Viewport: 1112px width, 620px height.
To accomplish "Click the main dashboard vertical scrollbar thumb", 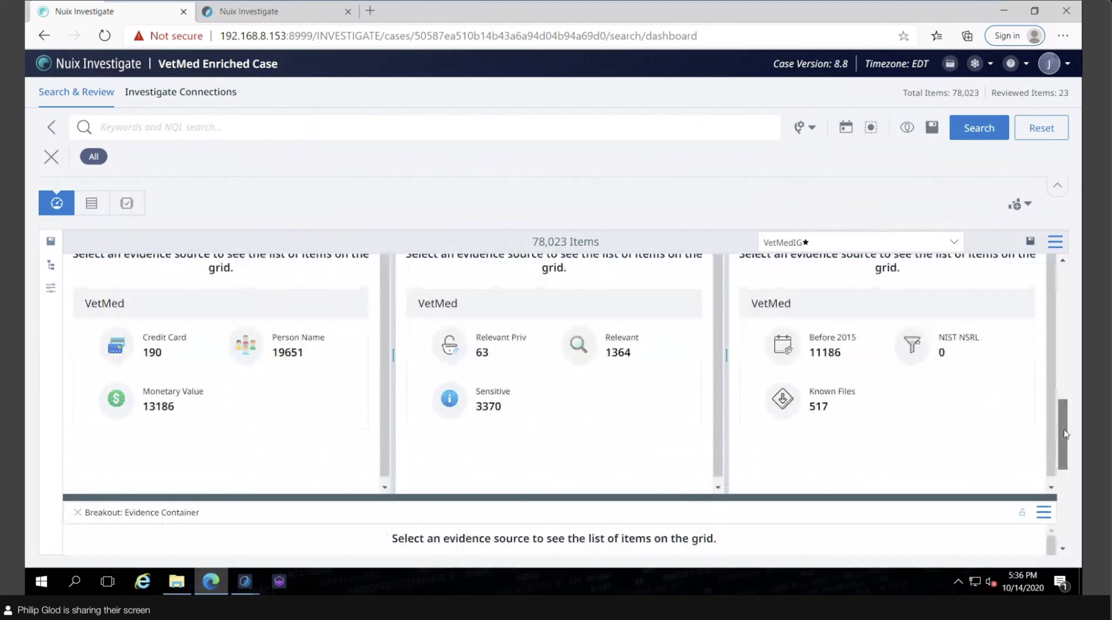I will point(1062,434).
